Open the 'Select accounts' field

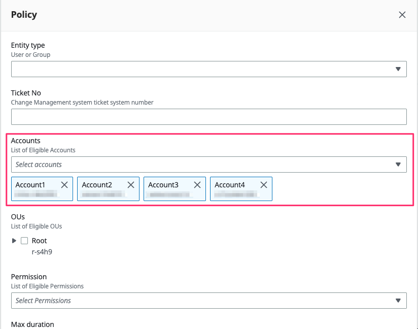click(203, 164)
